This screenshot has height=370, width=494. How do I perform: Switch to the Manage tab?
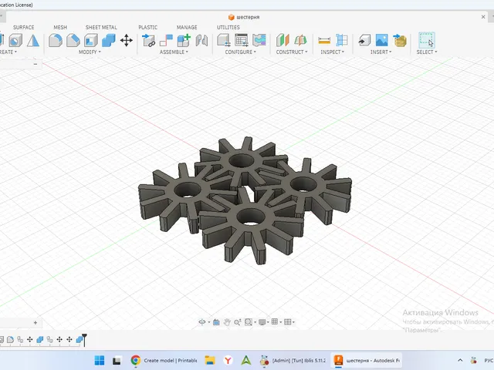click(x=187, y=28)
